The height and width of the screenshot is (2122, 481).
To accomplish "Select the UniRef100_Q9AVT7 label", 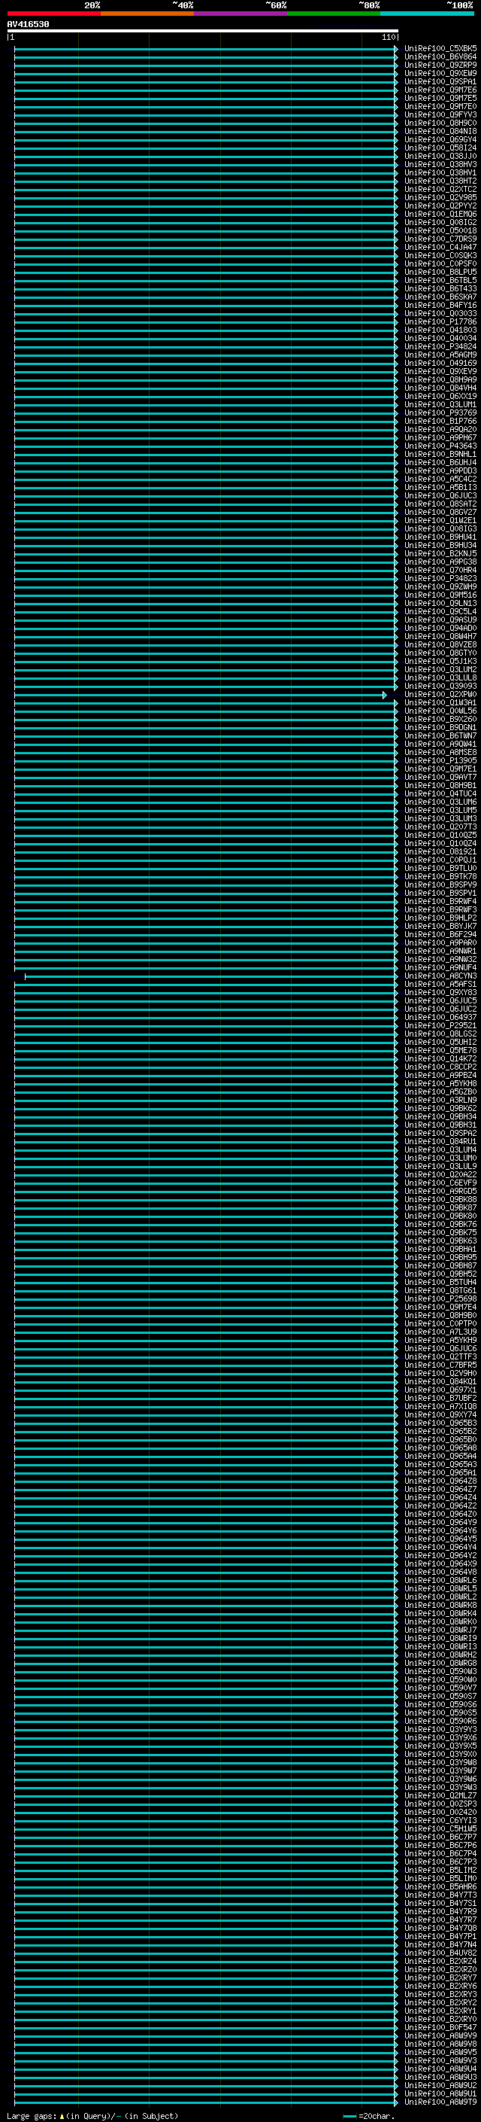I will tap(440, 778).
